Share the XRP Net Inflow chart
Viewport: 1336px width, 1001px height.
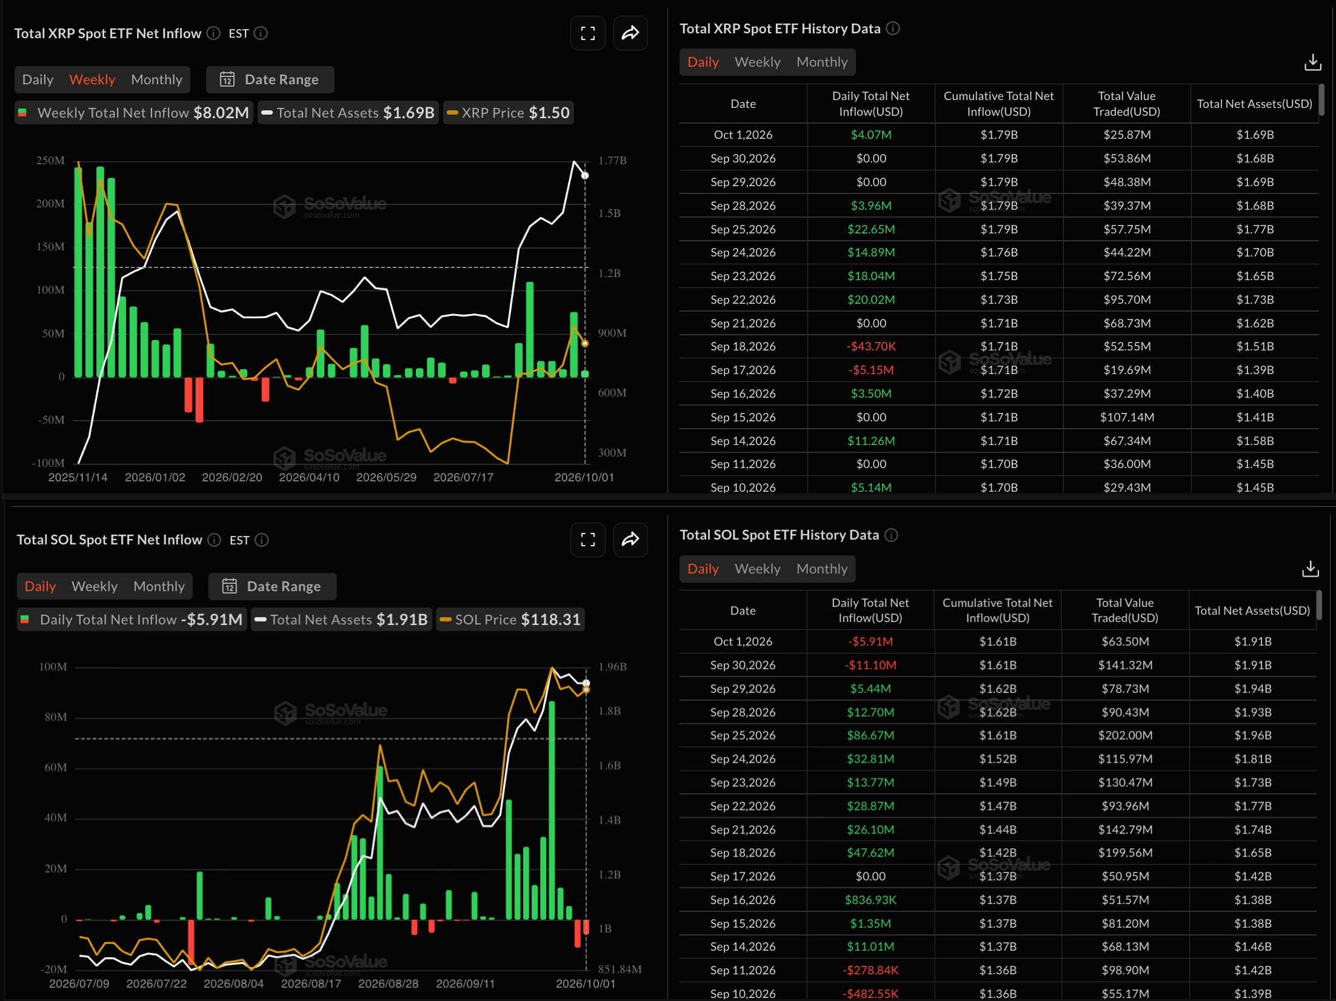point(630,33)
